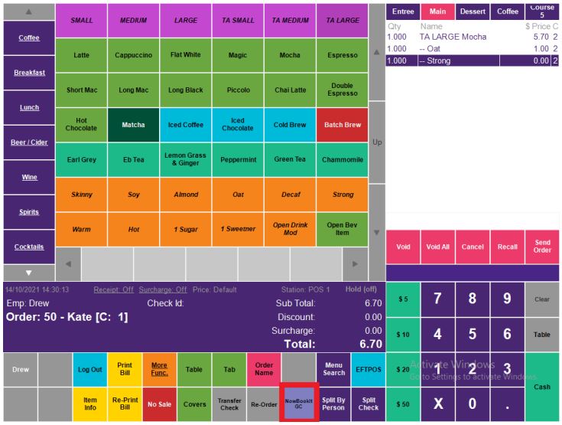This screenshot has height=425, width=562.
Task: Add a Cappuccino to the order
Action: (x=133, y=55)
